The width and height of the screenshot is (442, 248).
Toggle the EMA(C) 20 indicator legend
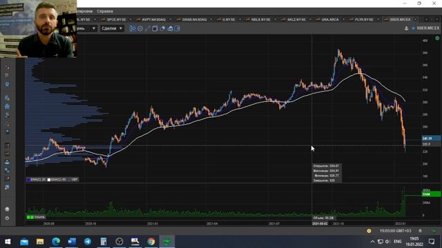(36, 179)
